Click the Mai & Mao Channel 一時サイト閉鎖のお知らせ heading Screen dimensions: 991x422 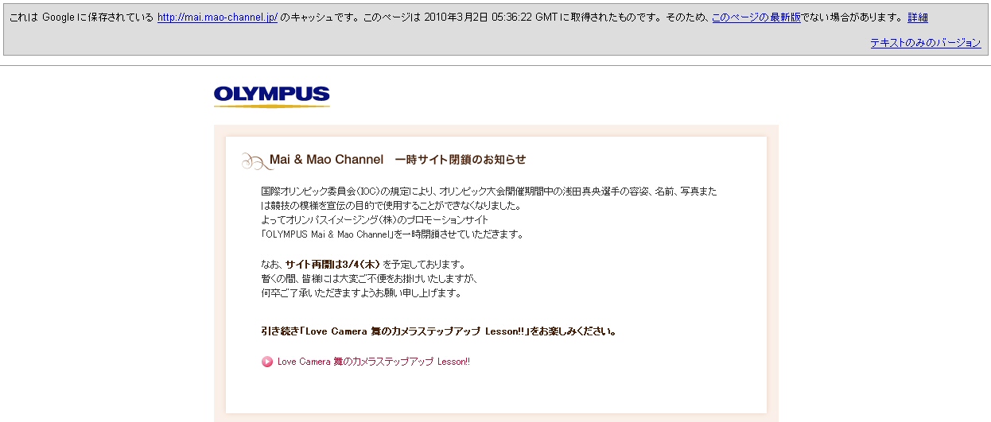(398, 160)
